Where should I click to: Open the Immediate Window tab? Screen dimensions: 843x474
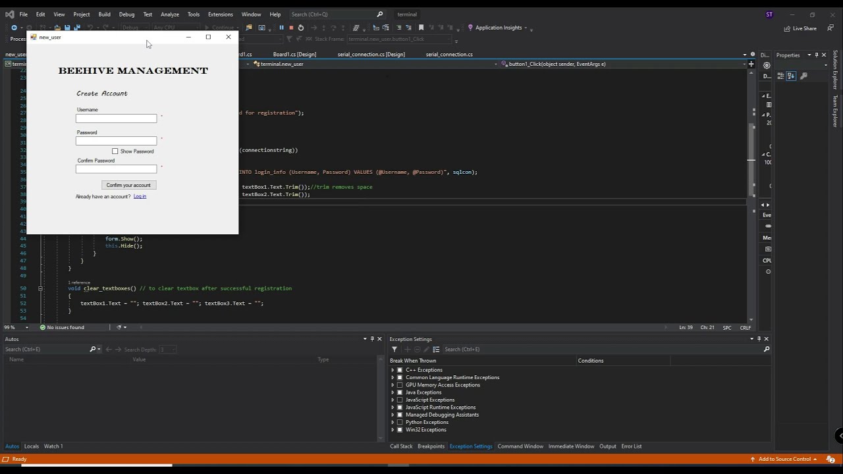(x=571, y=446)
